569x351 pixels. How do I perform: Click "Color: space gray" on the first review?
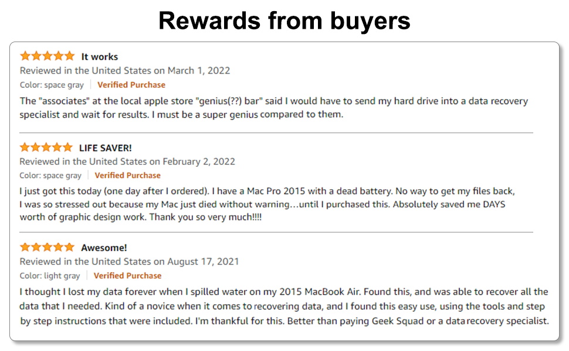[52, 85]
